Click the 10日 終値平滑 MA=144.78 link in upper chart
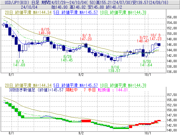Viewport: 180px width, 137px height. coord(123,12)
